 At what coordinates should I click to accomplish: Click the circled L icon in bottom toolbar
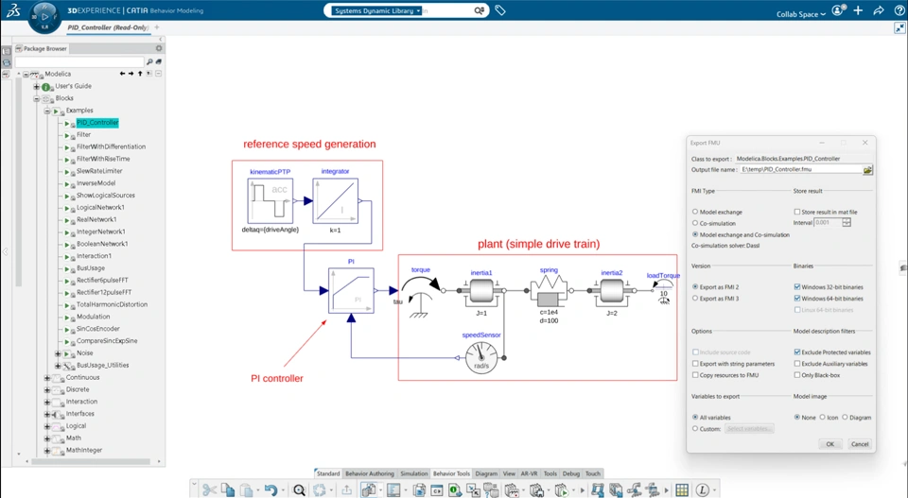point(702,489)
